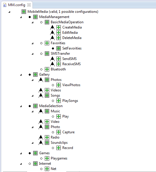Select the ViewPhotos tree row
This screenshot has height=172, width=156.
click(x=71, y=85)
